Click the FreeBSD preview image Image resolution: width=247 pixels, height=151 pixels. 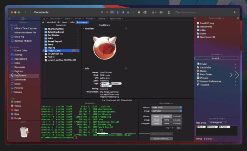tap(105, 48)
